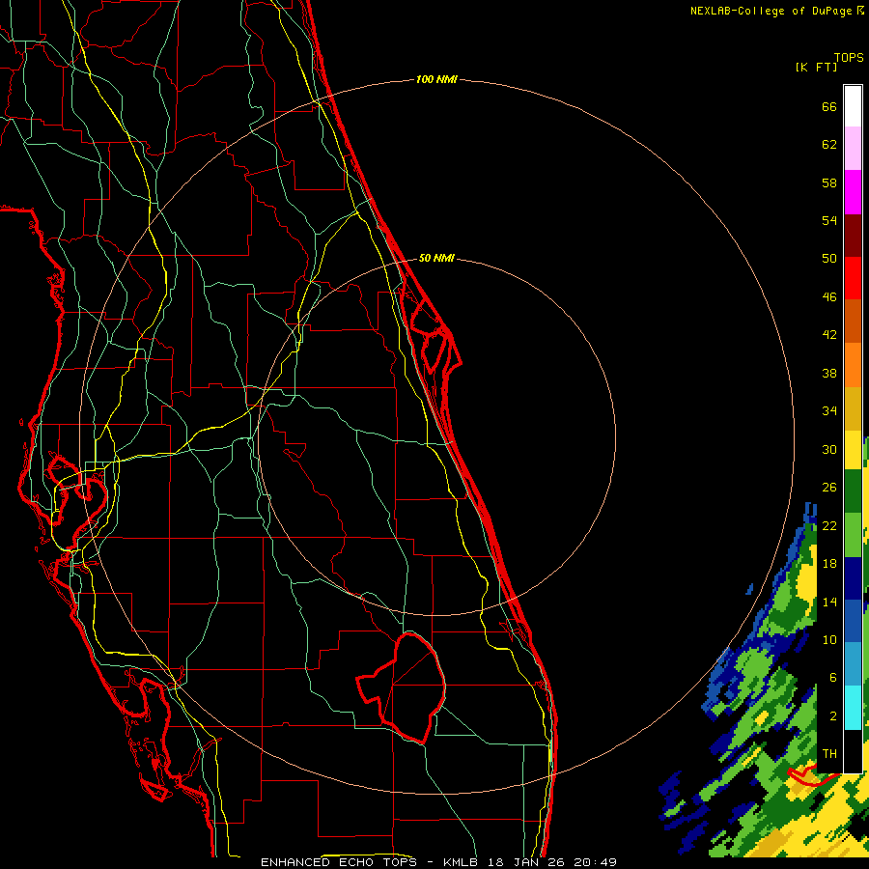Click the [K FT] units label
Image resolution: width=869 pixels, height=869 pixels.
tap(816, 67)
